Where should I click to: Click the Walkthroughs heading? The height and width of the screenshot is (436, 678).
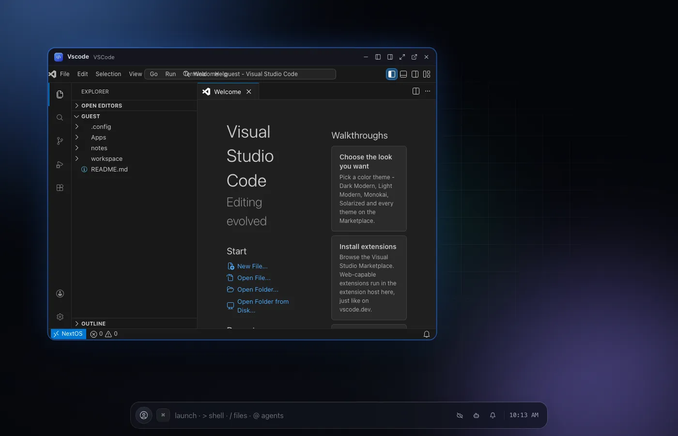(359, 136)
